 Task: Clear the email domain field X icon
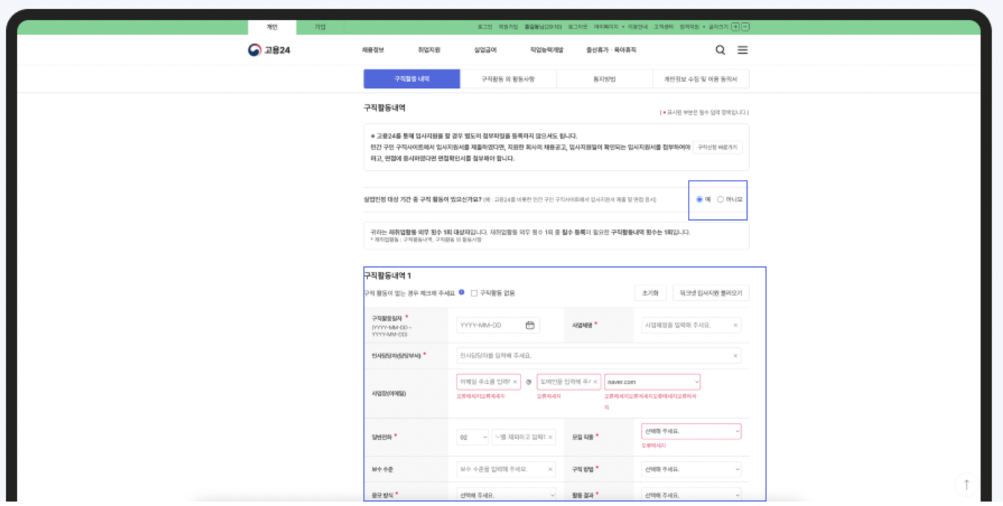(595, 381)
